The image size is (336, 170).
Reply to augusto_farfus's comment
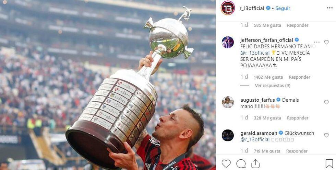point(298,118)
